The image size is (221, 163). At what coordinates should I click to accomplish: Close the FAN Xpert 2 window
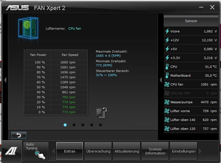212,7
